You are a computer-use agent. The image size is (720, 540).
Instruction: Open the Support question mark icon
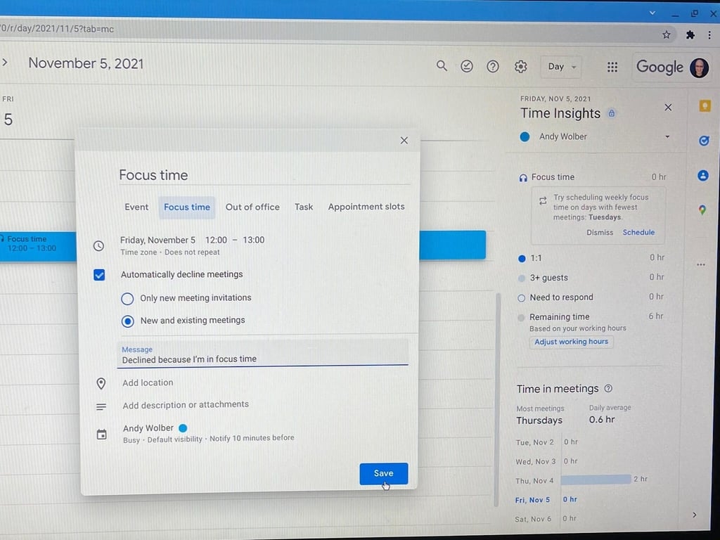click(x=492, y=67)
